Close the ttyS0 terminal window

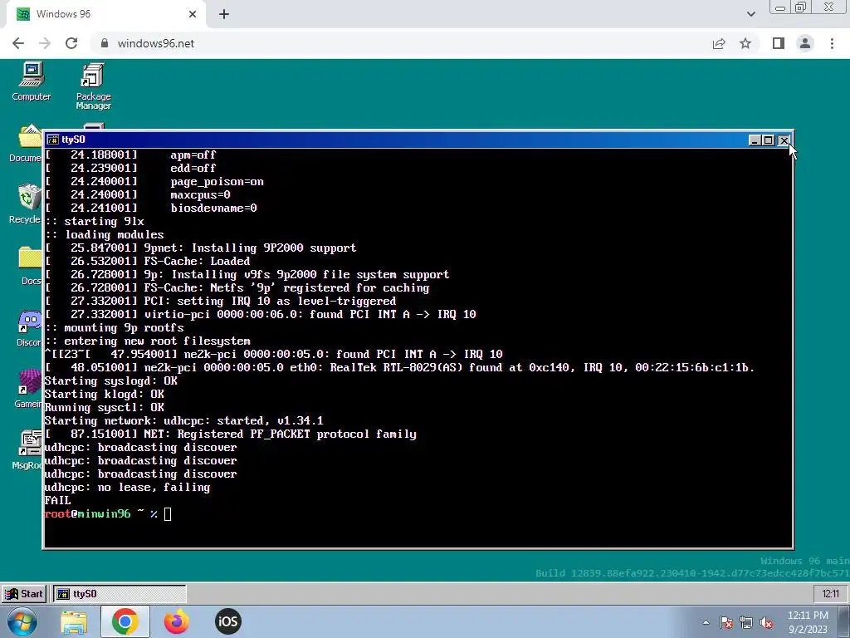[784, 140]
